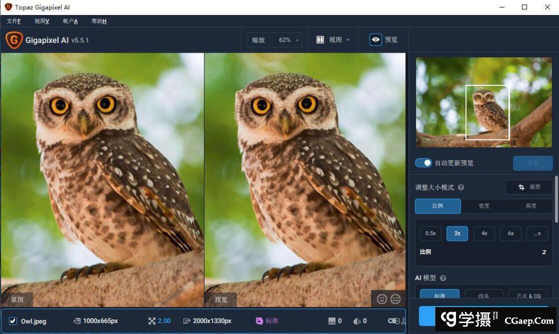Click the purple AI model icon in file row

(x=259, y=321)
